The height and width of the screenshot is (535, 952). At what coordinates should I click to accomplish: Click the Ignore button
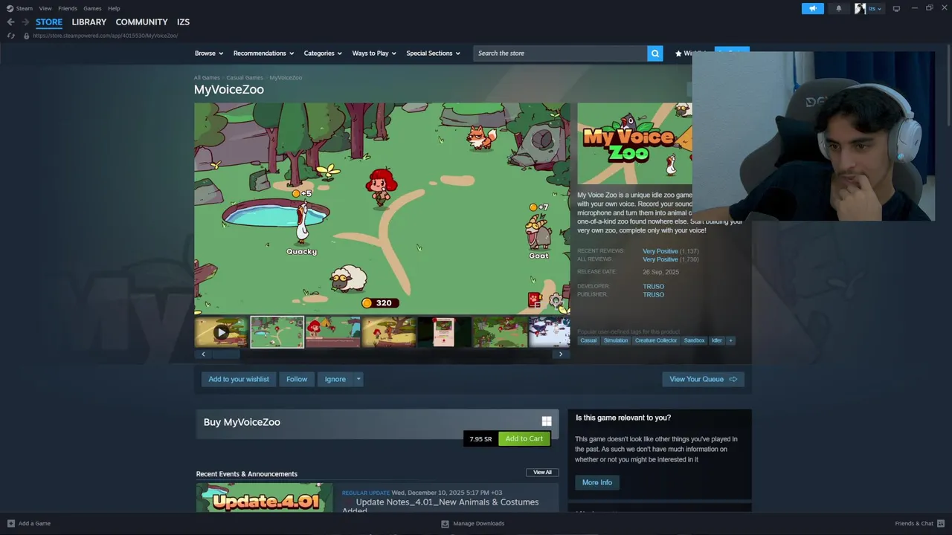coord(335,379)
